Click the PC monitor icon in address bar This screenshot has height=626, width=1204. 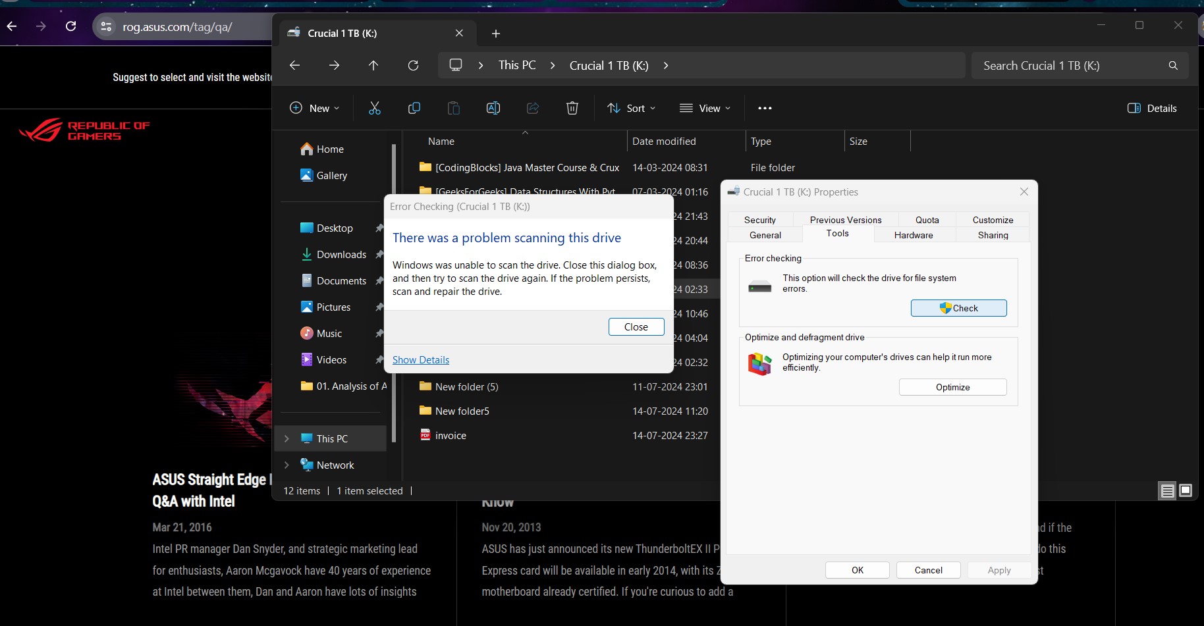tap(455, 65)
